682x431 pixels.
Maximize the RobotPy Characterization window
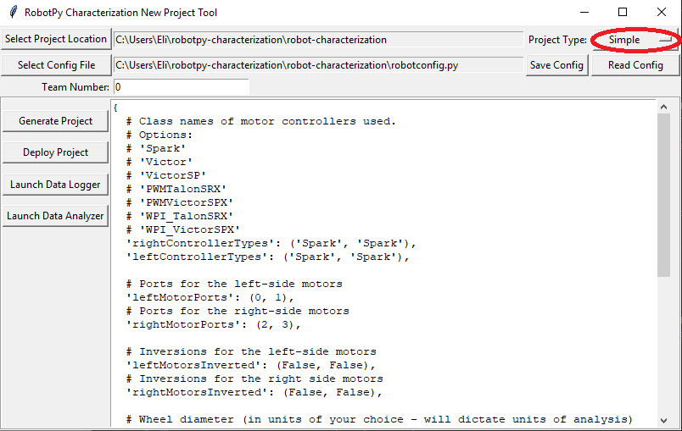coord(623,12)
